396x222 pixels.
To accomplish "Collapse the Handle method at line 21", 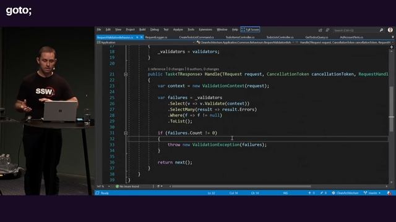I will pos(126,74).
